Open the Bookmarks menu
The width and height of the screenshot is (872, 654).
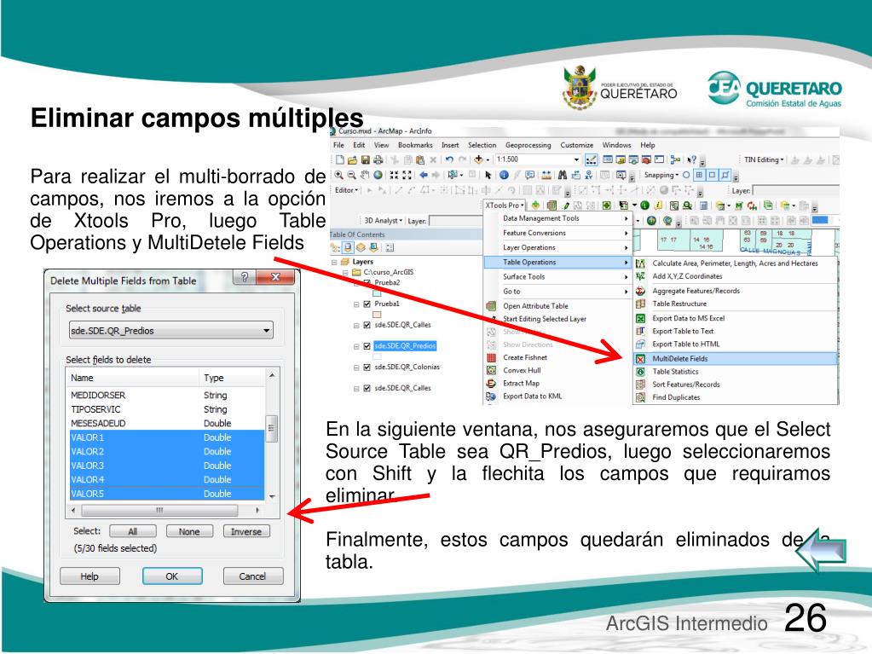tap(415, 145)
